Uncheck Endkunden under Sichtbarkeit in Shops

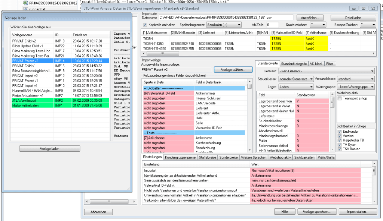(340, 131)
